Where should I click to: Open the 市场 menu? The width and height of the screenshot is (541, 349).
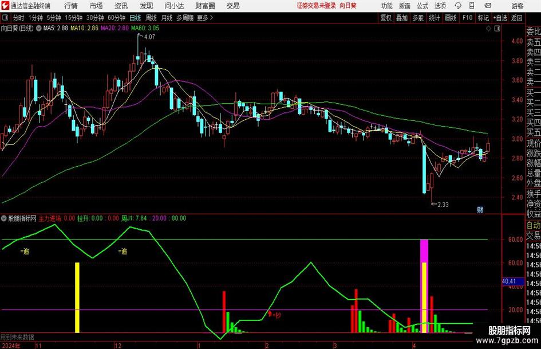coord(96,6)
